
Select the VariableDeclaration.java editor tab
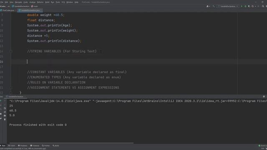(30, 10)
